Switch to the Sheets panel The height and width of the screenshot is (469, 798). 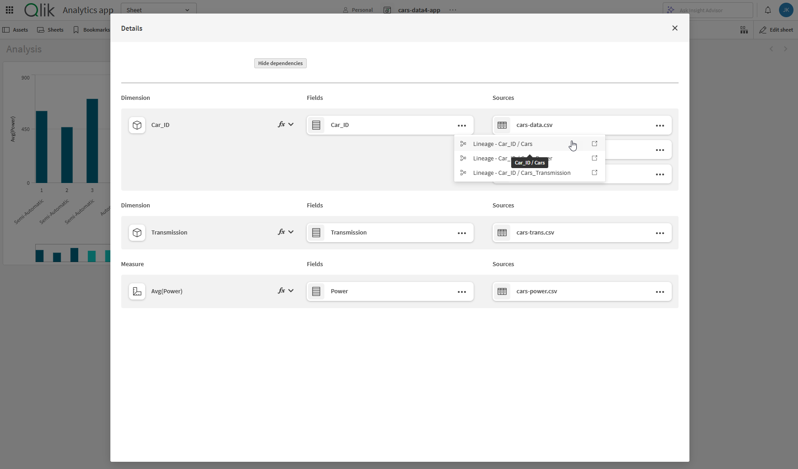[50, 29]
